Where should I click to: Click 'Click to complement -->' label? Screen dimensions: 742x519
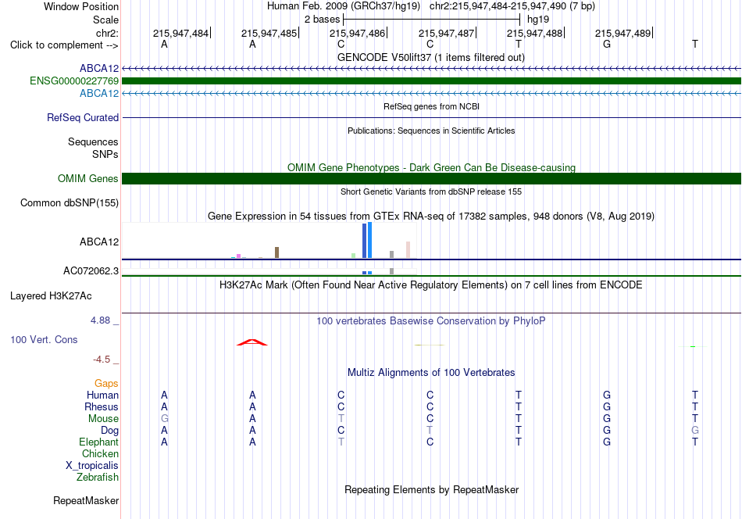(x=64, y=45)
